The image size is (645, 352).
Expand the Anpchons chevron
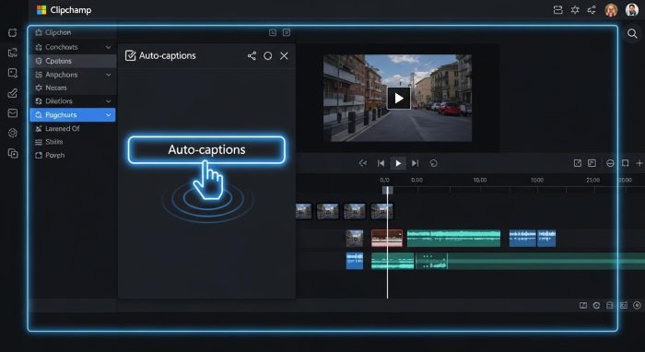click(x=108, y=75)
